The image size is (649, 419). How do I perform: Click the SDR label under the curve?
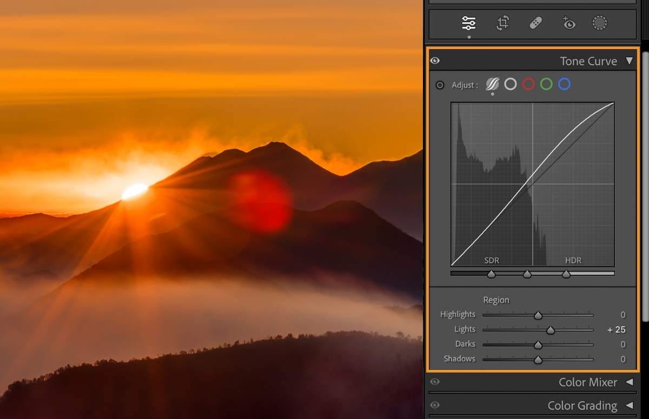492,260
